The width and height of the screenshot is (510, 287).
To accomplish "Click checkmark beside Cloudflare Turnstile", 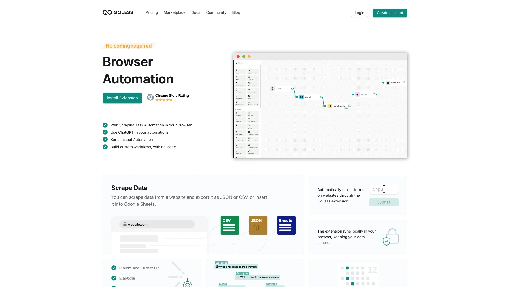I will (x=114, y=268).
